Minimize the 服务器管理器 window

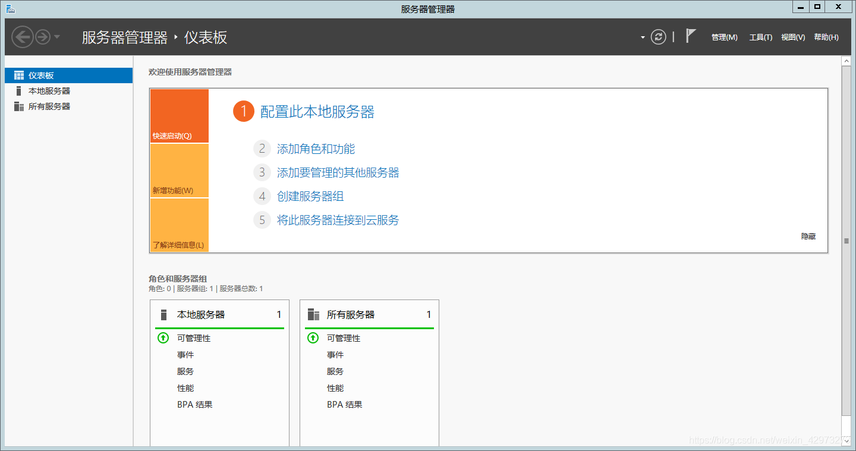(x=801, y=7)
